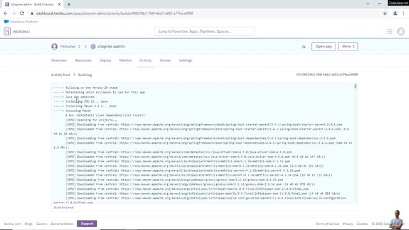Click the Jump to Favorites search field

tap(204, 31)
